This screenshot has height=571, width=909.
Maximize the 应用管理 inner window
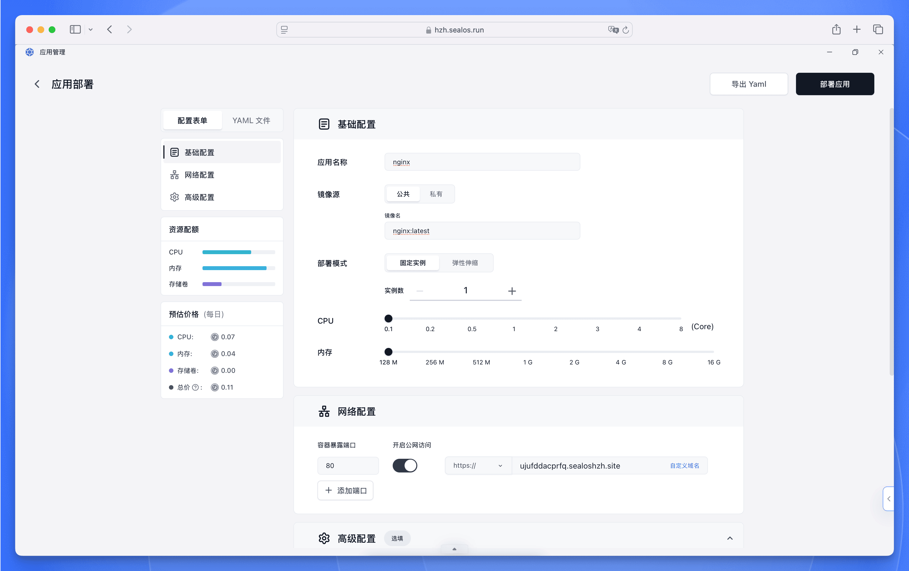[x=855, y=52]
